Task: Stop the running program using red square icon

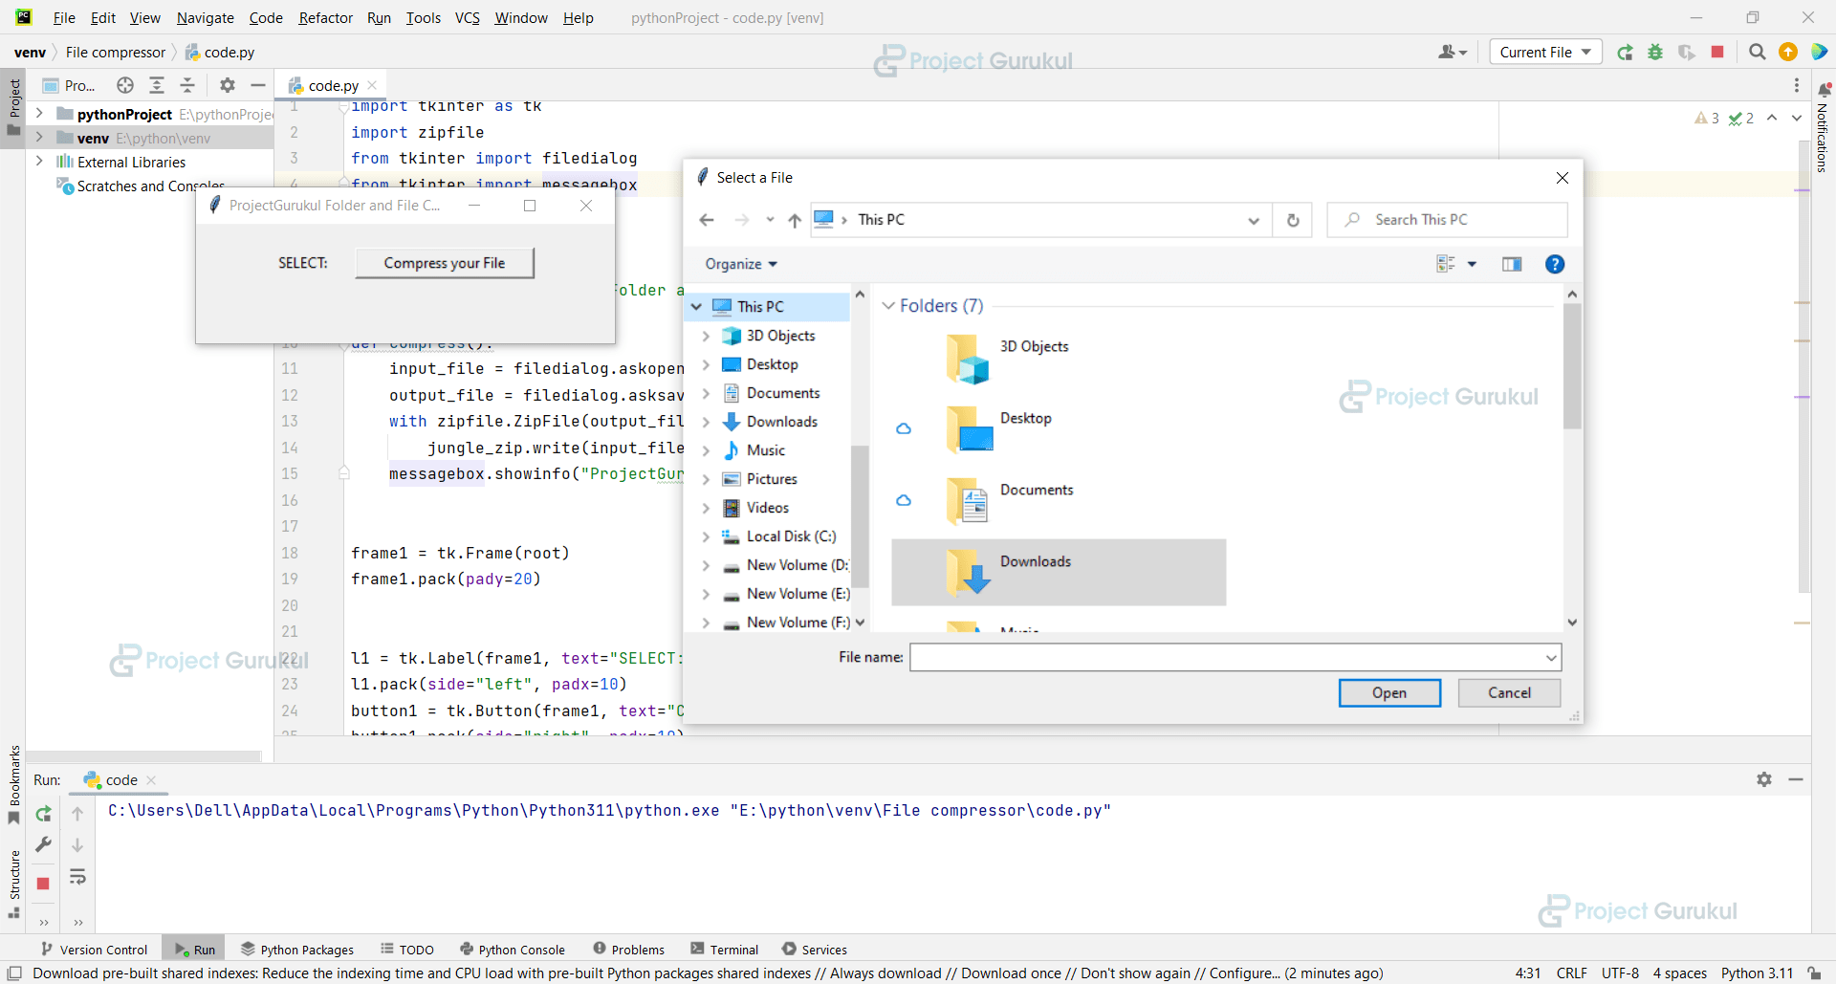Action: click(1716, 53)
